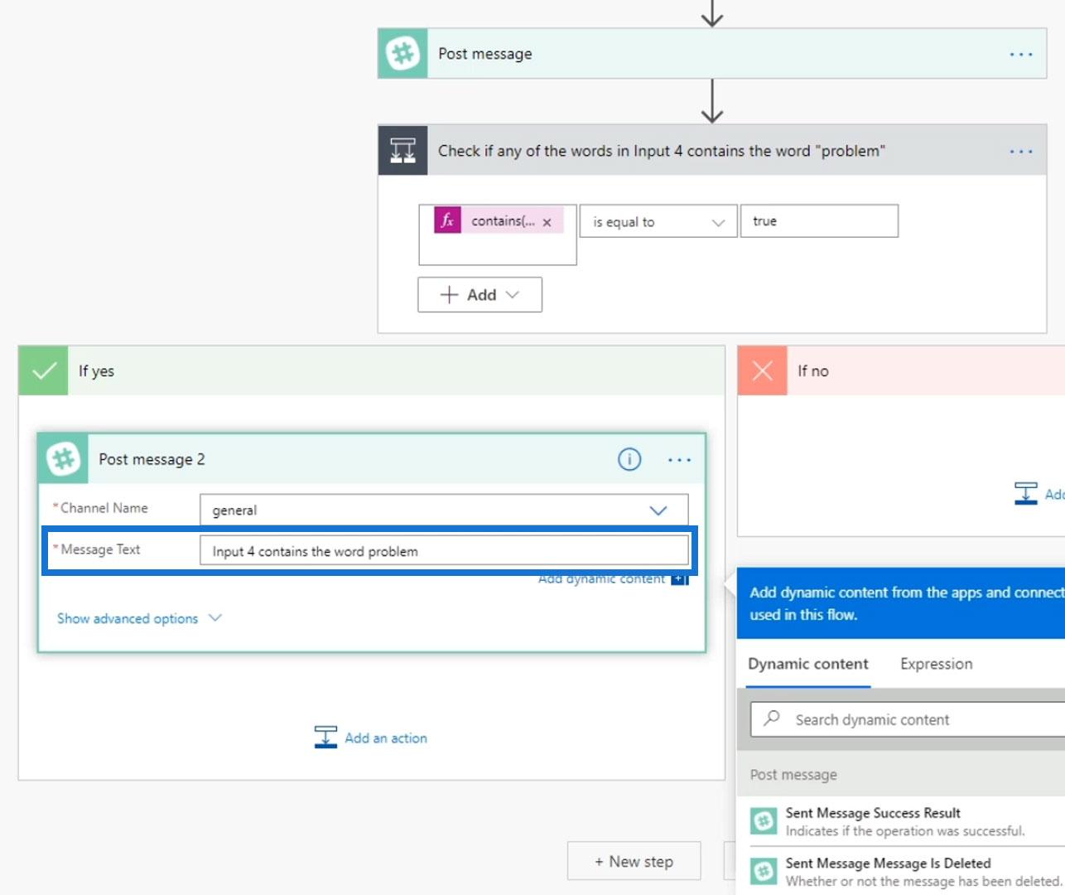Expand Show advanced options
Viewport: 1065px width, 895px height.
[139, 618]
